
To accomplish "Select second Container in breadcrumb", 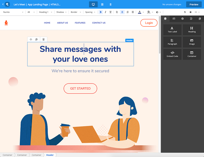I will tap(22, 155).
